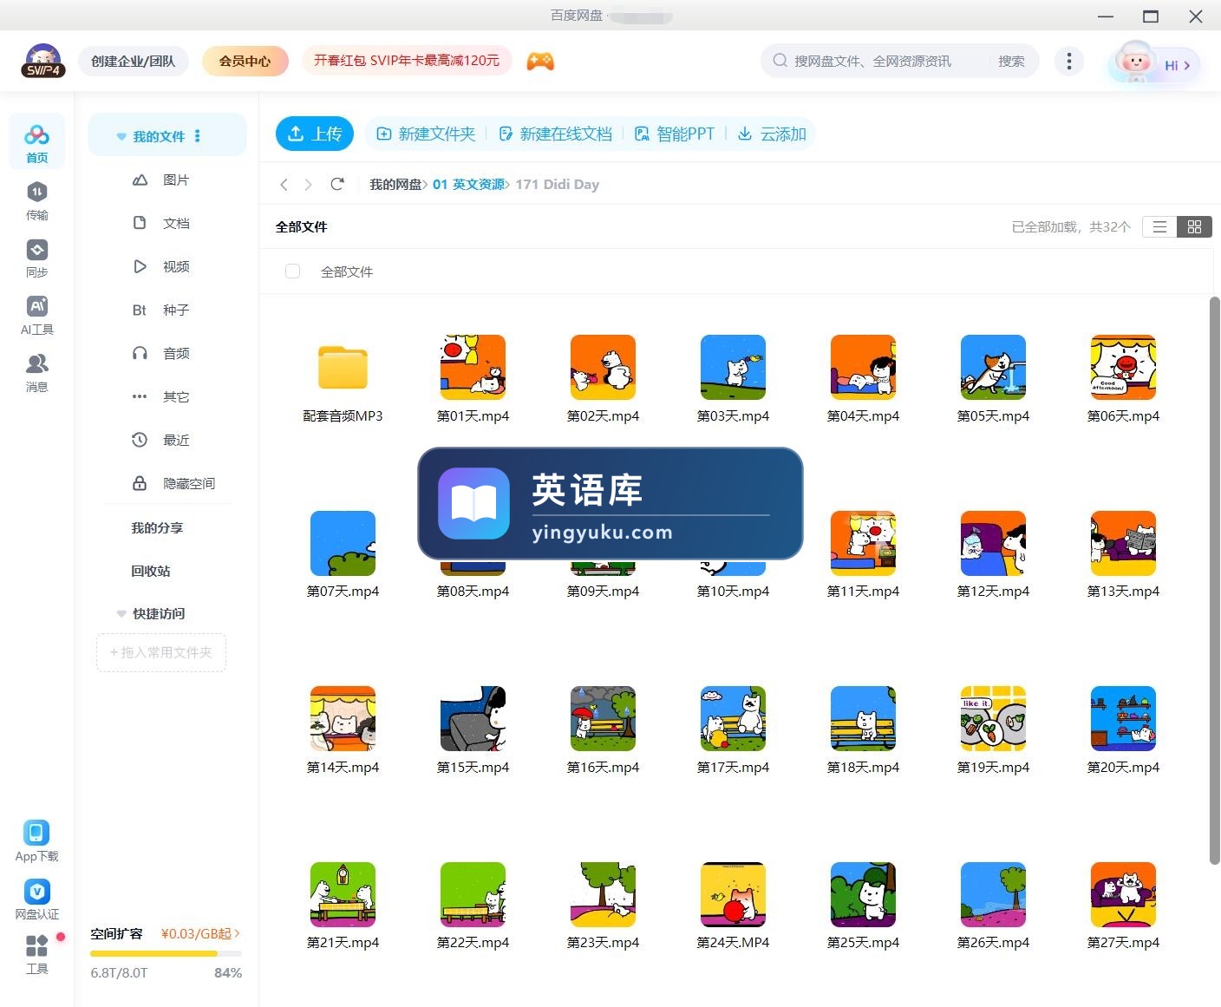1221x1007 pixels.
Task: Switch to list view
Action: (x=1159, y=226)
